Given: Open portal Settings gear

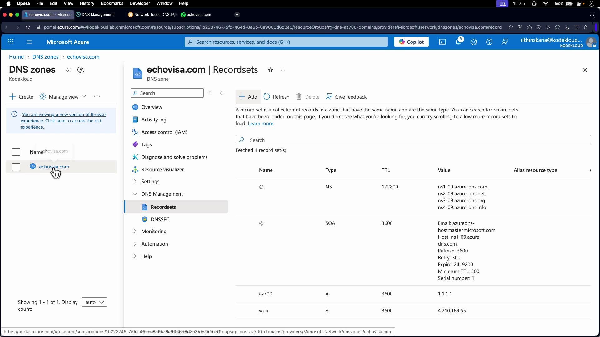Looking at the screenshot, I should click(474, 42).
